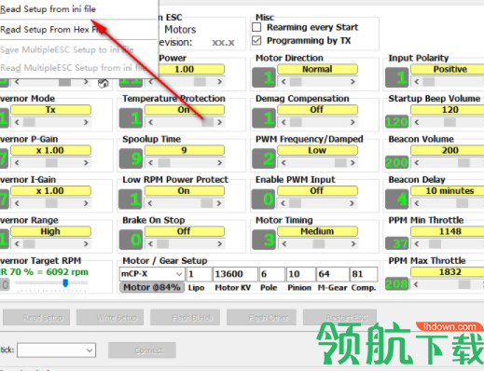
Task: Click the Governor Target RPM slider thumb
Action: (65, 283)
